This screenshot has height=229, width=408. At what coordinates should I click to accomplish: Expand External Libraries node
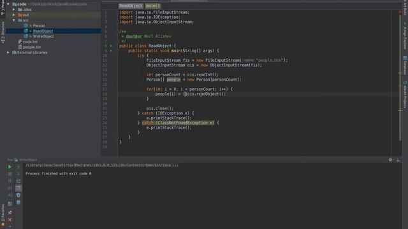[x=8, y=52]
